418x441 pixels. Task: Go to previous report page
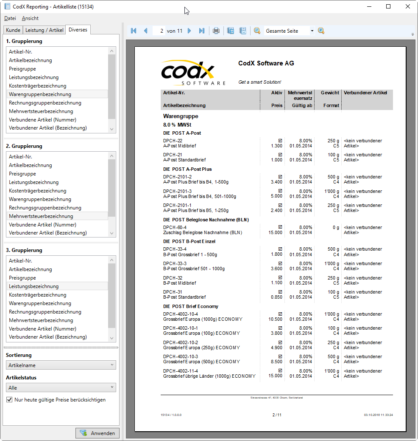pyautogui.click(x=146, y=31)
